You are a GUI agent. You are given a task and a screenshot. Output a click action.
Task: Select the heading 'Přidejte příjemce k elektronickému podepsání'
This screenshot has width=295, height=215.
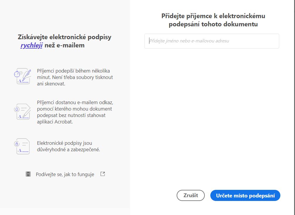[213, 20]
